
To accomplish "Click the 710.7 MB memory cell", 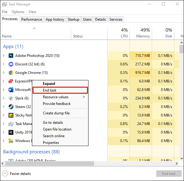I will (141, 56).
